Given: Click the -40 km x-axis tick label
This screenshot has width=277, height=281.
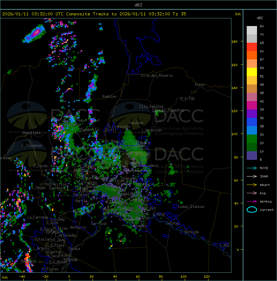Looking at the screenshot, I should (x=22, y=277).
